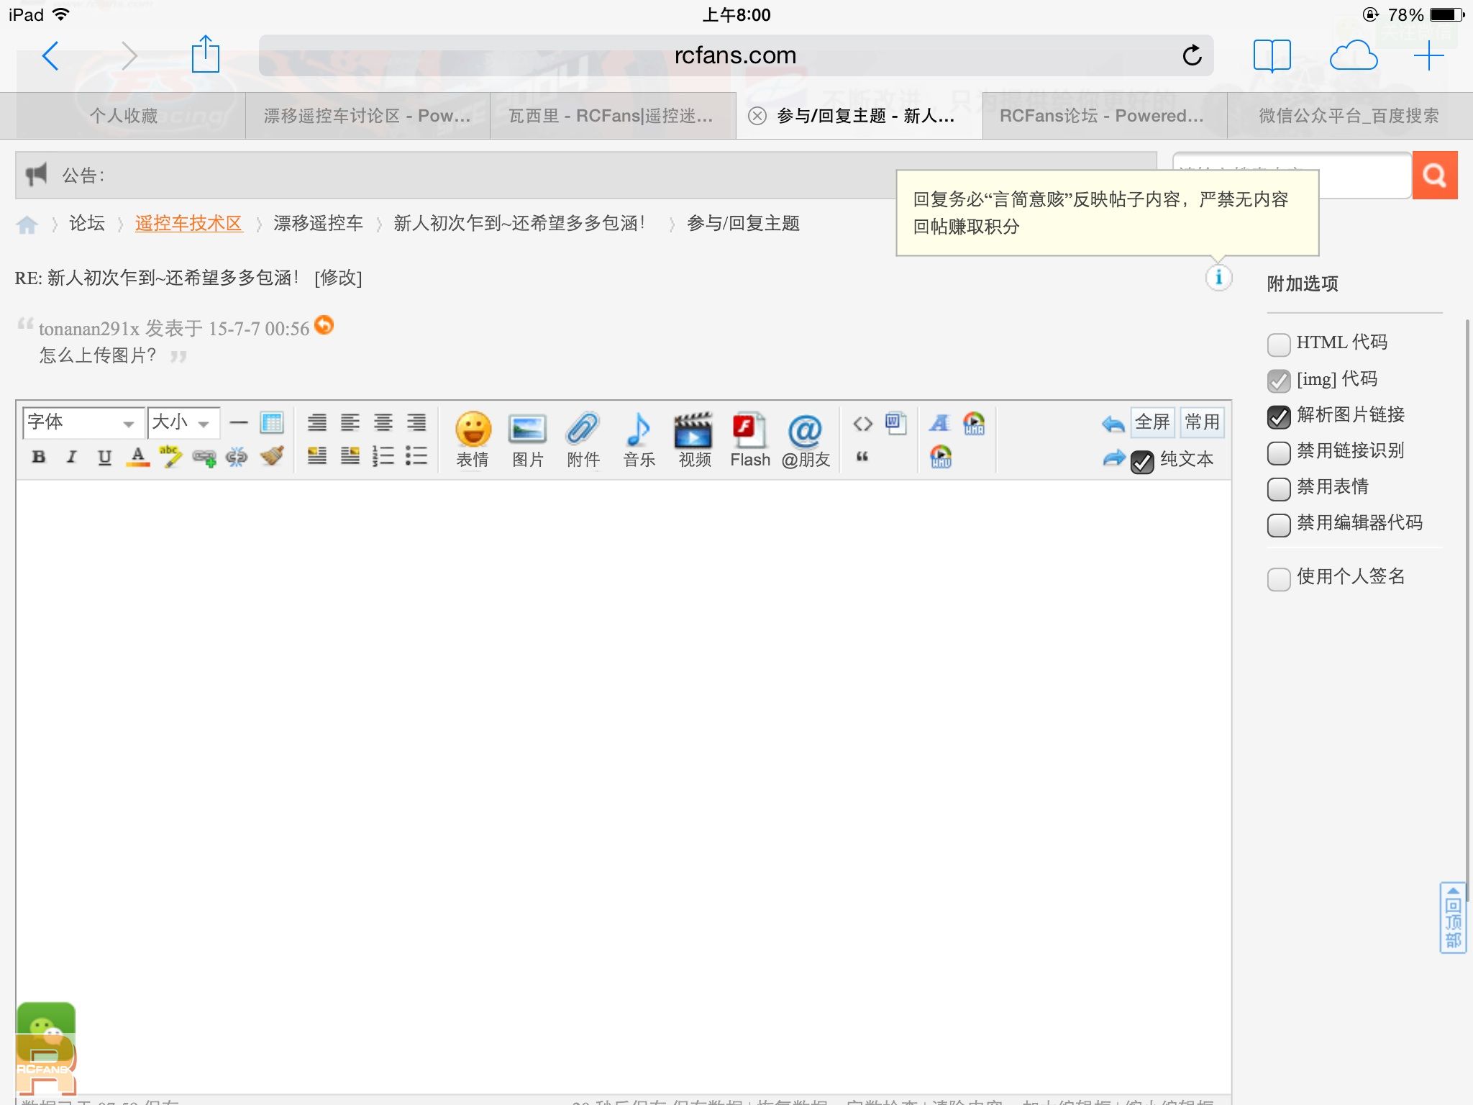The width and height of the screenshot is (1473, 1105).
Task: Insert a video via 视频 icon
Action: point(694,440)
